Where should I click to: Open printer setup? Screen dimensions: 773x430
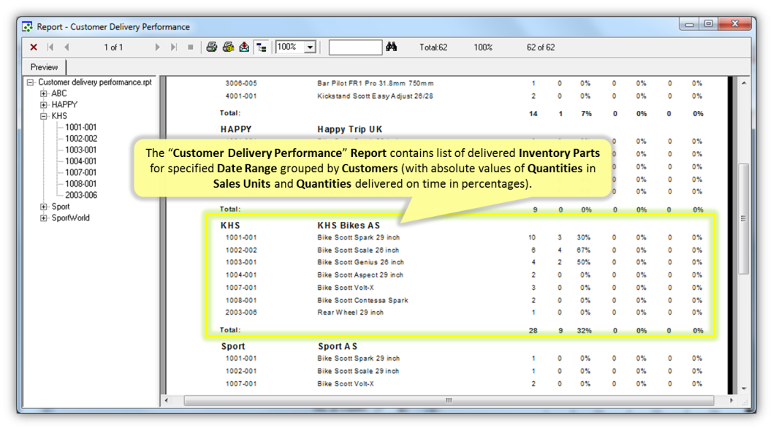tap(228, 47)
